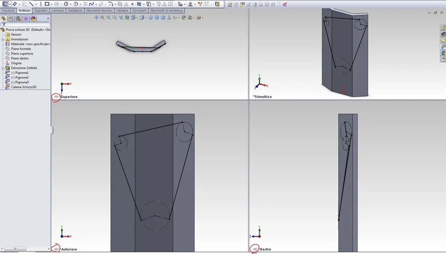Open the ConfigurationManager tab icon

[x=18, y=19]
